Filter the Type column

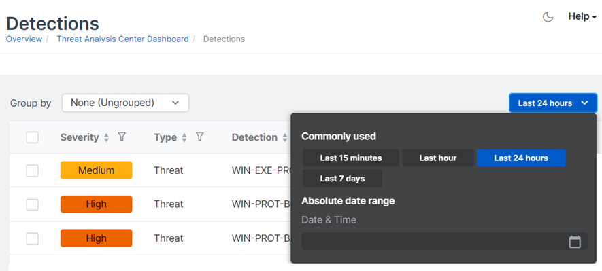[199, 137]
